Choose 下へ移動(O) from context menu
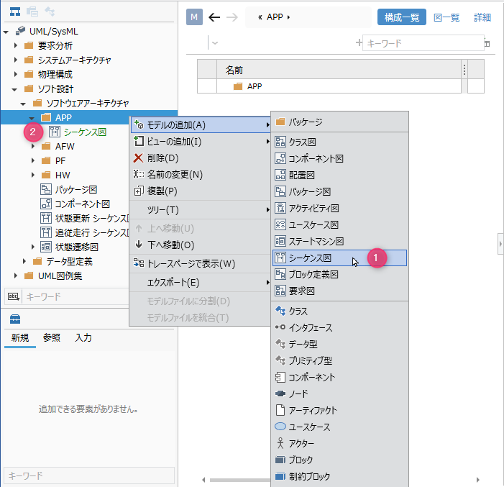The height and width of the screenshot is (487, 504). pyautogui.click(x=201, y=245)
